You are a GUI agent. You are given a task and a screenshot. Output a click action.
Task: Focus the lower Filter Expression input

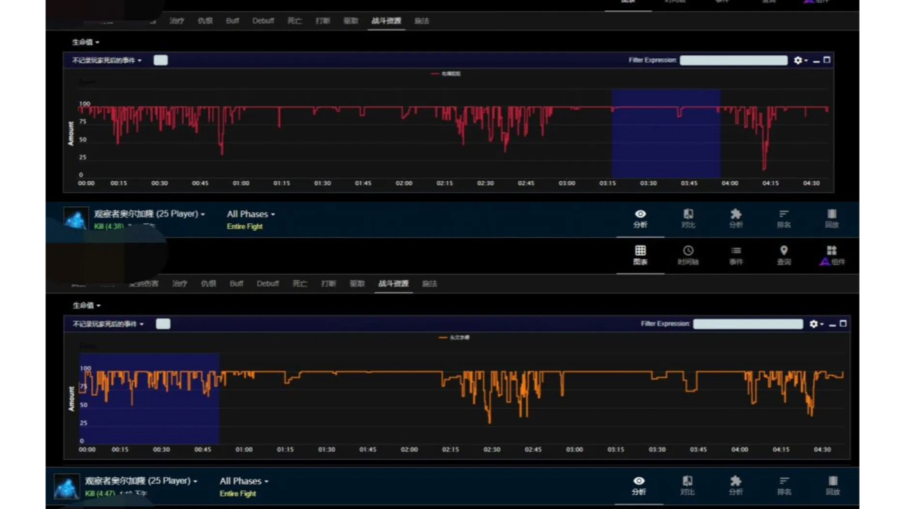click(x=748, y=324)
